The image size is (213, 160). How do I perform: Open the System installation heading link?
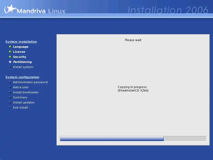click(x=21, y=42)
